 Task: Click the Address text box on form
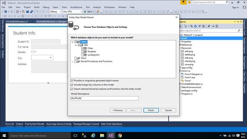click(x=49, y=67)
